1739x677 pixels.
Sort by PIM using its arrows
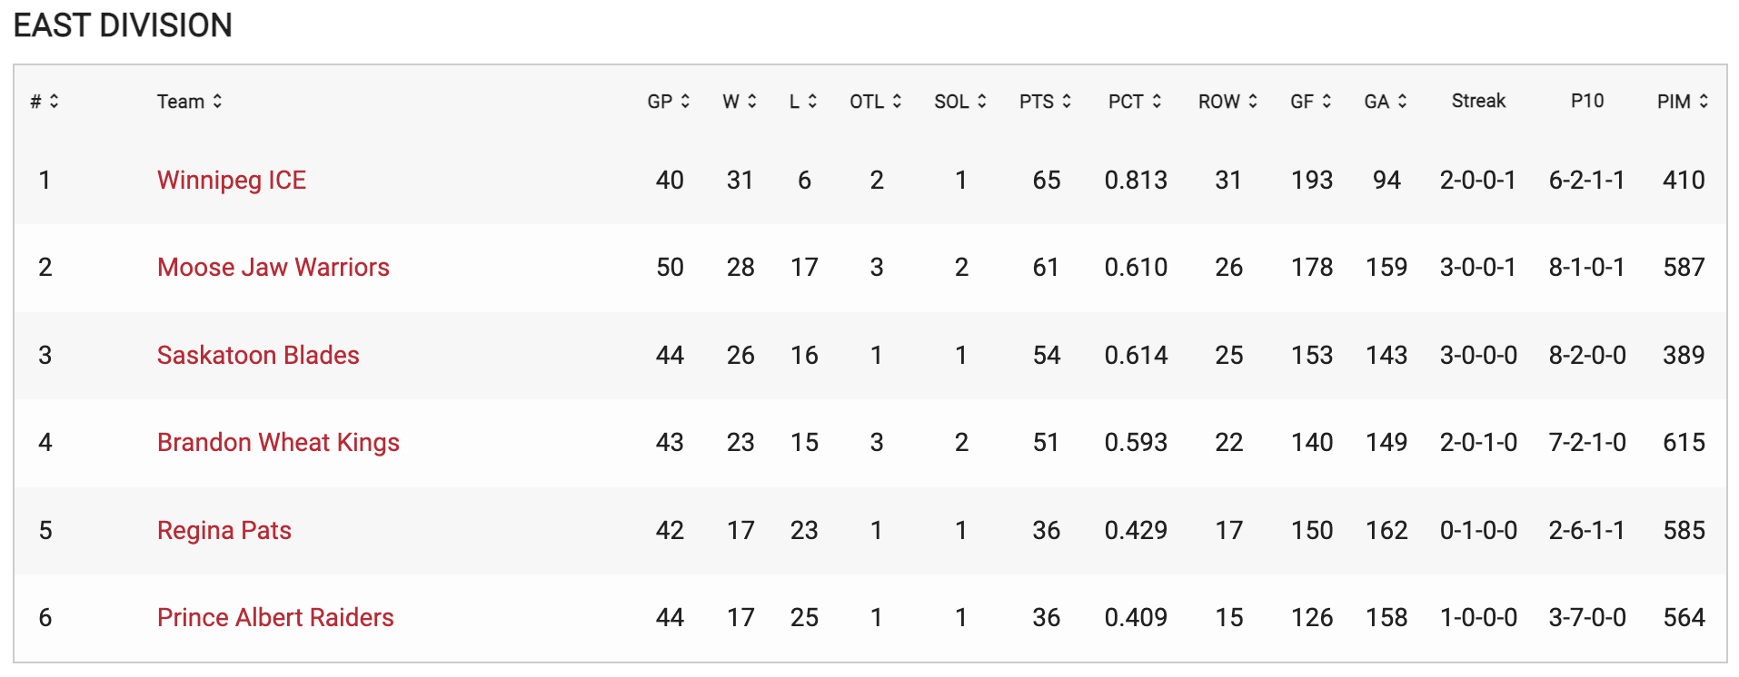1704,102
